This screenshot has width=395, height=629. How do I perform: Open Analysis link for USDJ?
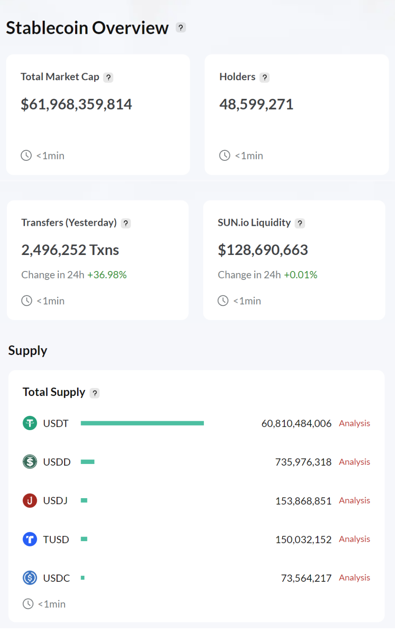pos(354,501)
